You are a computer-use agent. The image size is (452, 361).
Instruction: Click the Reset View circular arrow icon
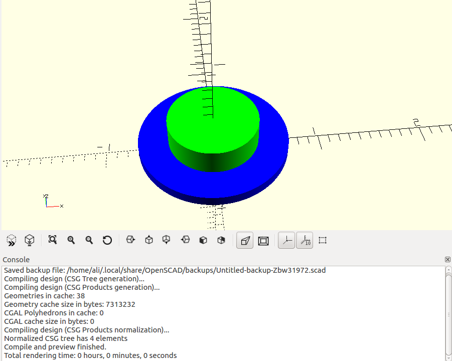107,240
